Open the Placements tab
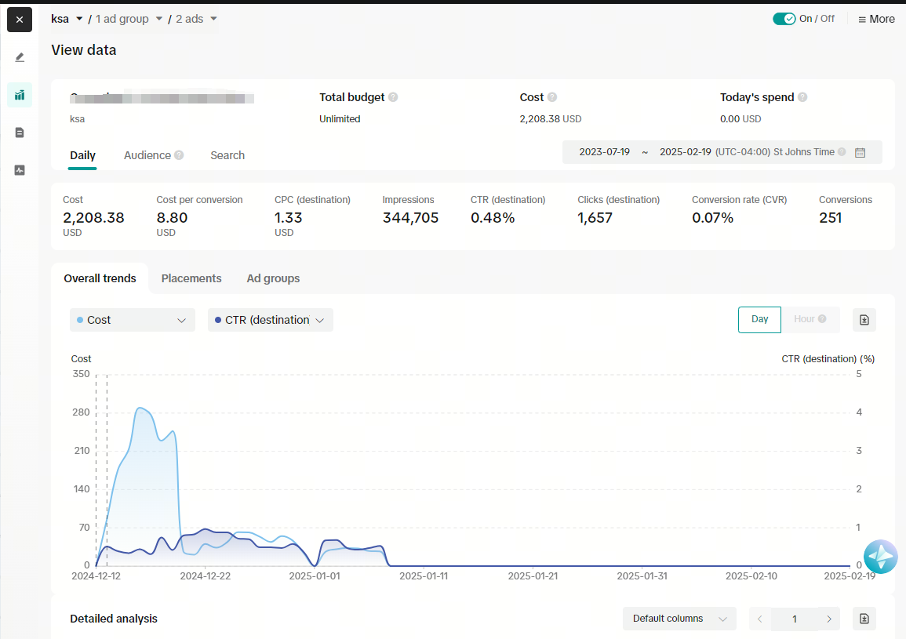Image resolution: width=906 pixels, height=639 pixels. pyautogui.click(x=191, y=278)
